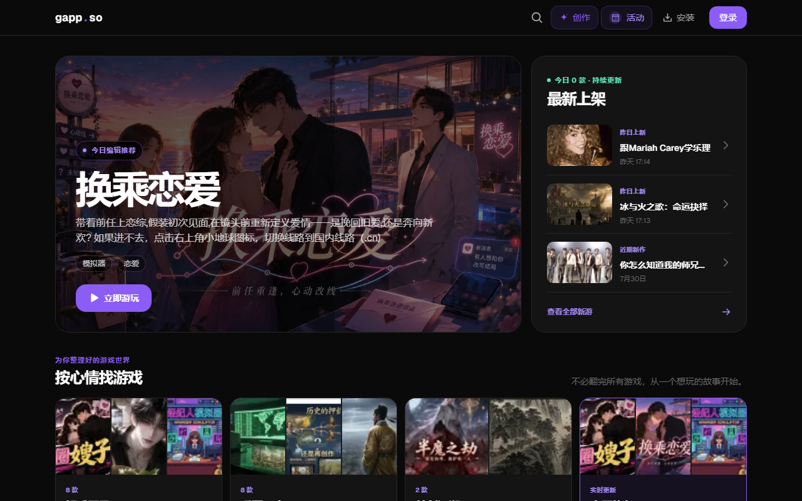Click the large 换乘恋爱 hero title
The height and width of the screenshot is (501, 802).
[148, 189]
